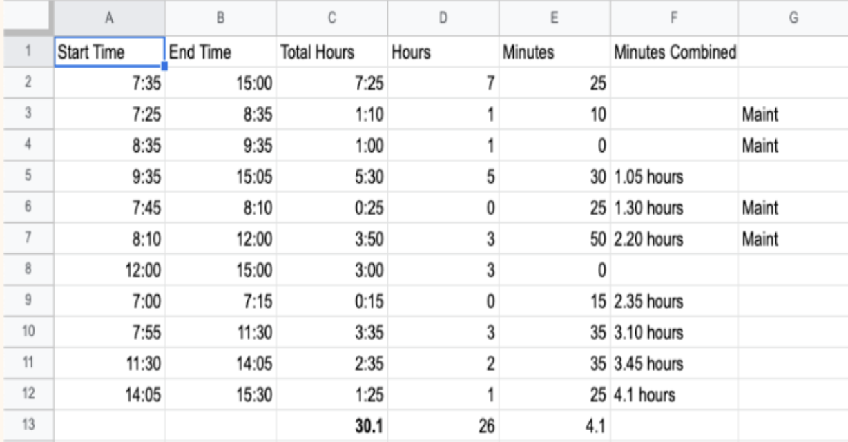Select the column G header
Image resolution: width=848 pixels, height=442 pixels.
[793, 19]
